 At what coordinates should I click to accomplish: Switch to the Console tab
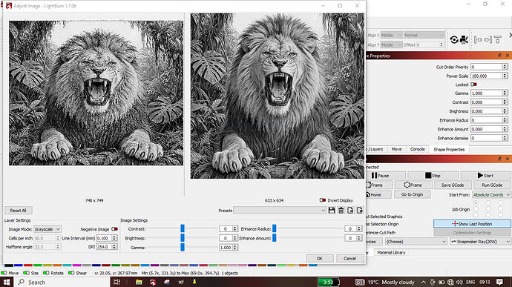417,149
